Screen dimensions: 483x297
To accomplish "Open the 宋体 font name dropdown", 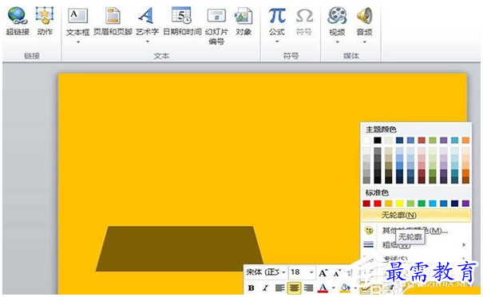I will [x=283, y=272].
